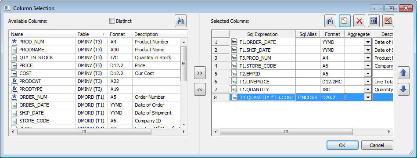Open the calculator expression builder icon
The image size is (417, 158).
(x=374, y=21)
